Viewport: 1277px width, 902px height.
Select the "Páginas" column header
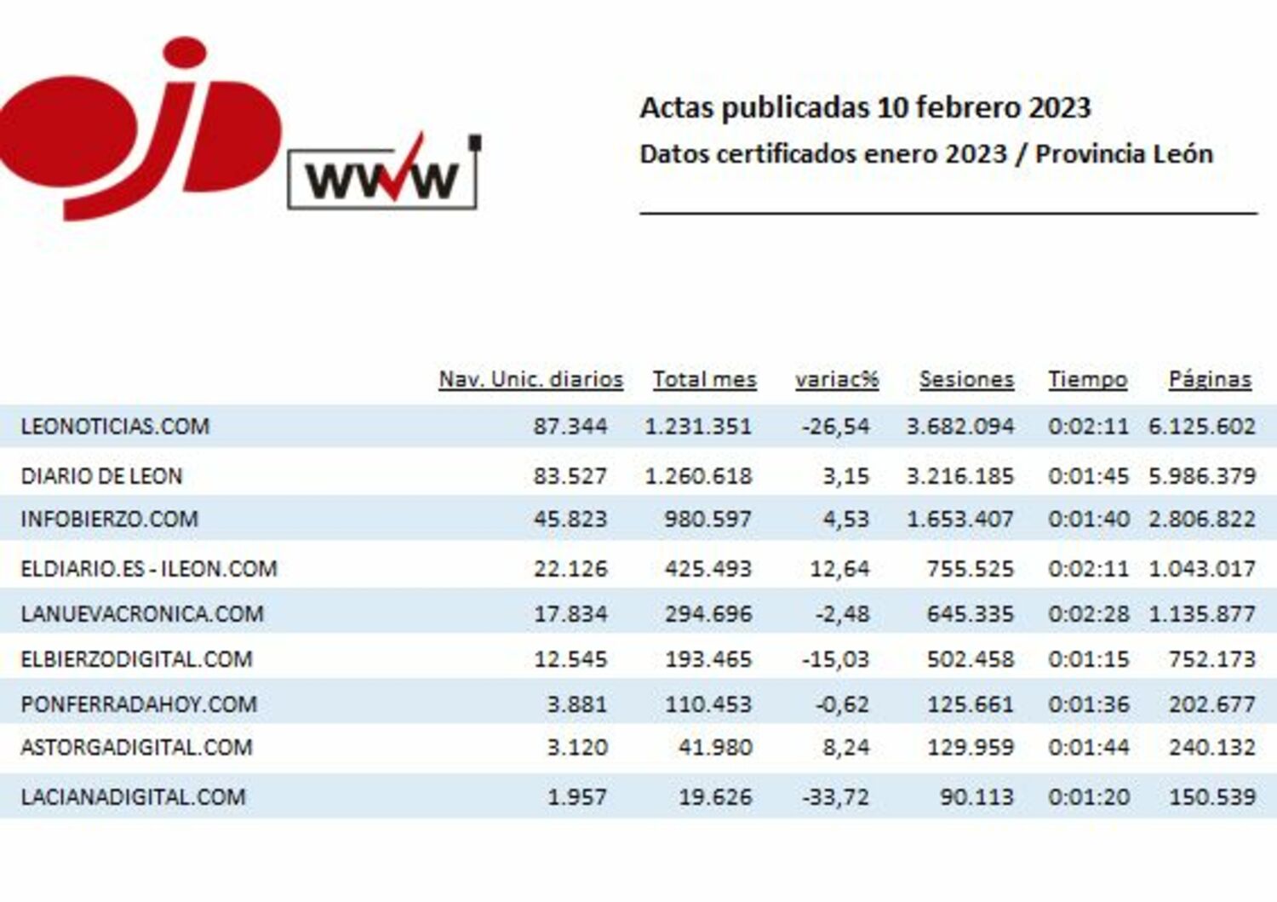coord(1209,379)
